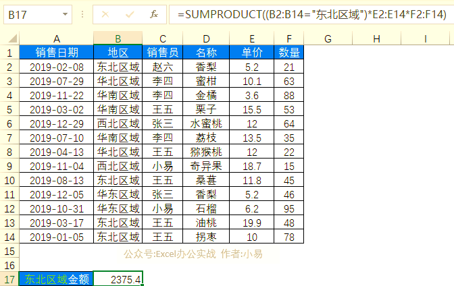Select the 销售员 header cell
The height and width of the screenshot is (286, 454).
pos(163,53)
